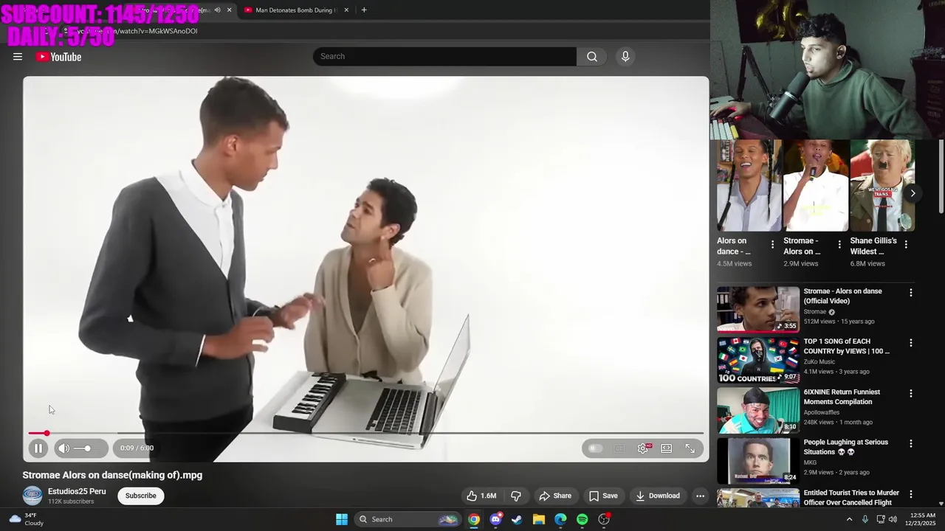Click the search magnifier button
Image resolution: width=945 pixels, height=531 pixels.
(x=592, y=56)
